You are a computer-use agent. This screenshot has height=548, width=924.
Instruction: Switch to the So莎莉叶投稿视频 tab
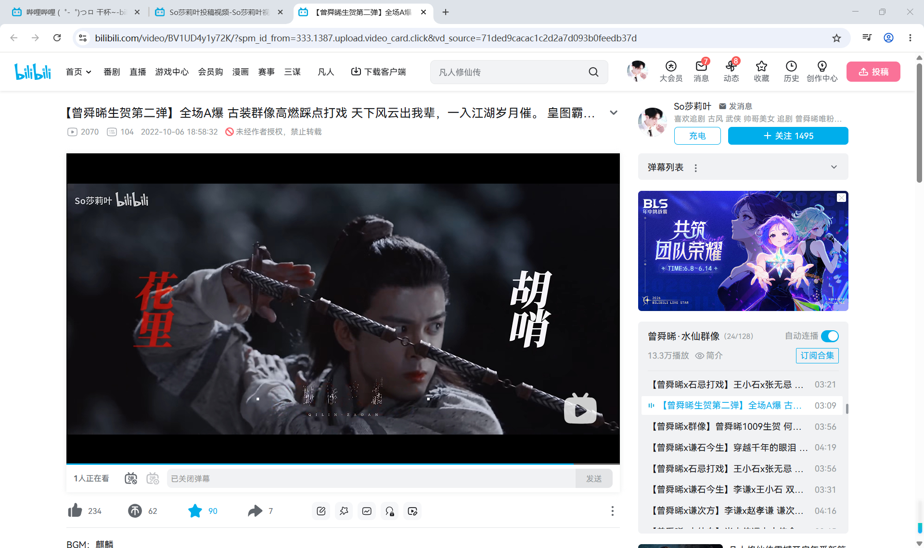(x=219, y=12)
